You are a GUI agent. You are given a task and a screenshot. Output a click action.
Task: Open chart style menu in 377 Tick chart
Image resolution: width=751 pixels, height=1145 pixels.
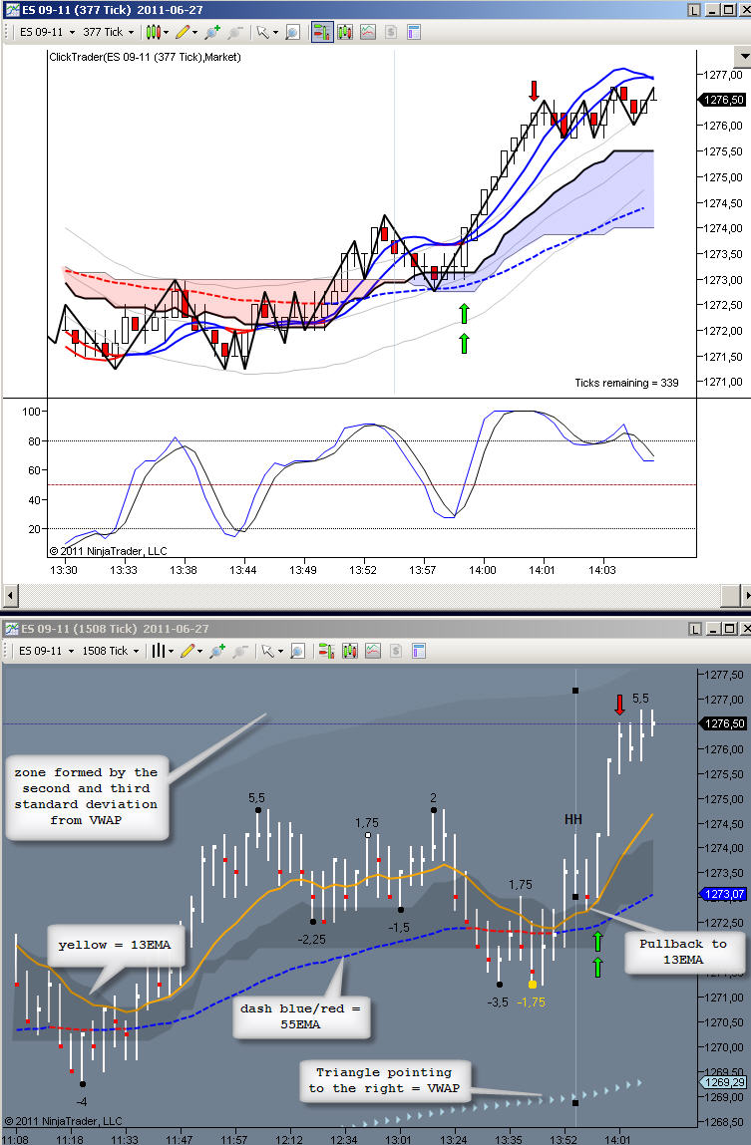tap(153, 32)
